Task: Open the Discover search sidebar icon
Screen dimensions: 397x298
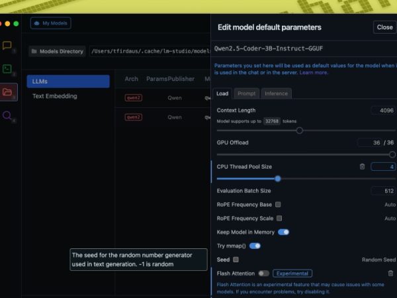Action: (x=7, y=115)
